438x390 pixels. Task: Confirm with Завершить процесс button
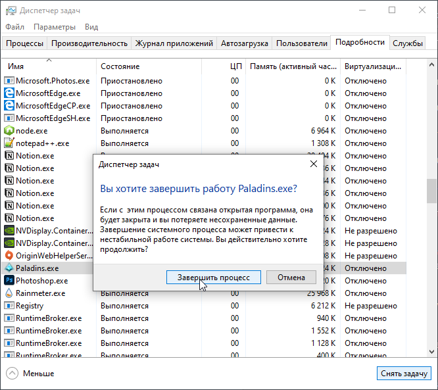pos(214,277)
